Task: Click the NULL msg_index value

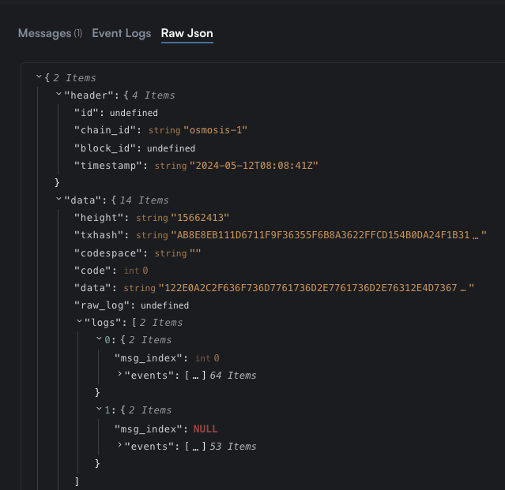Action: click(205, 429)
